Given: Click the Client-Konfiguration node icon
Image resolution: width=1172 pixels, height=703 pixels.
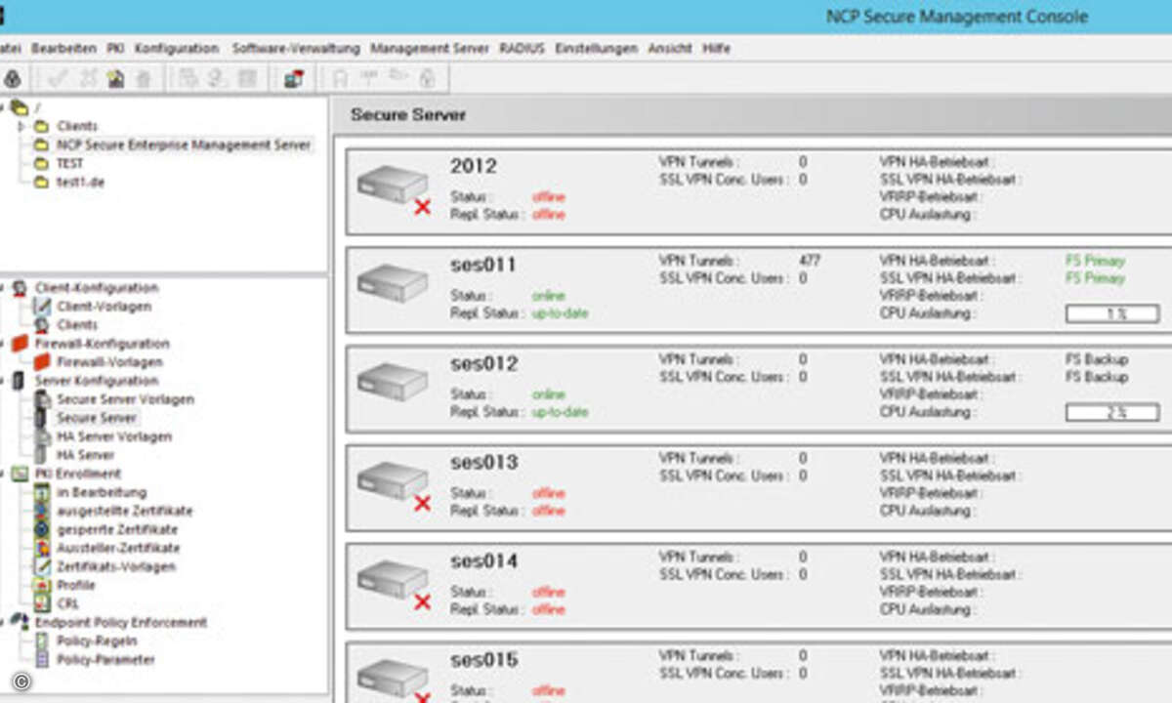Looking at the screenshot, I should (19, 288).
